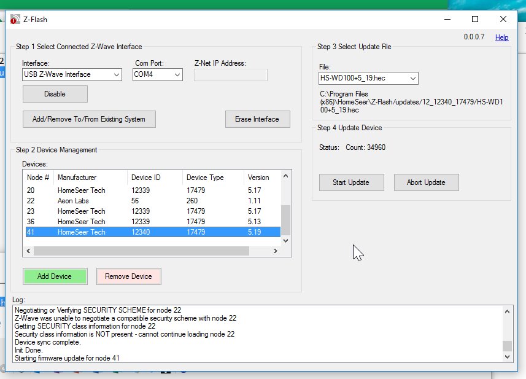Click the Device Type column header
526x379 pixels.
(214, 178)
